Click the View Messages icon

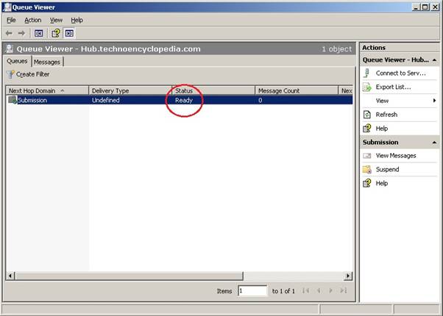pyautogui.click(x=366, y=156)
